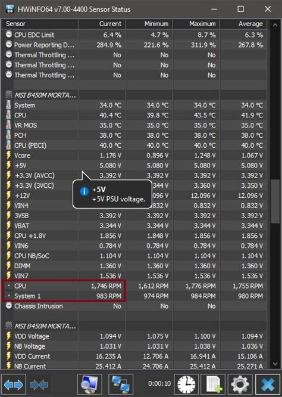Select the first MSI B450M MORTA... group header
Viewport: 282px width, 397px height.
(134, 95)
